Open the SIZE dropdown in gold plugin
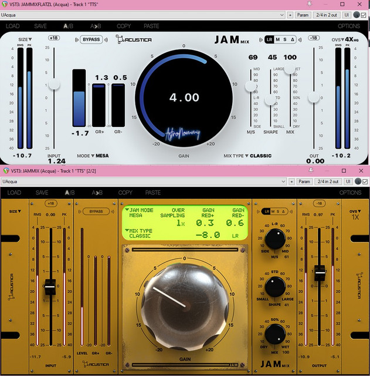The height and width of the screenshot is (376, 370). [15, 211]
